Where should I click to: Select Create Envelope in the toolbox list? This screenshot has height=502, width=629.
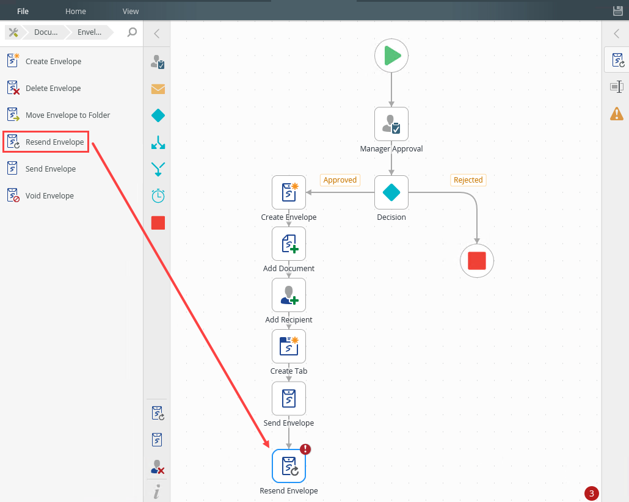(53, 62)
